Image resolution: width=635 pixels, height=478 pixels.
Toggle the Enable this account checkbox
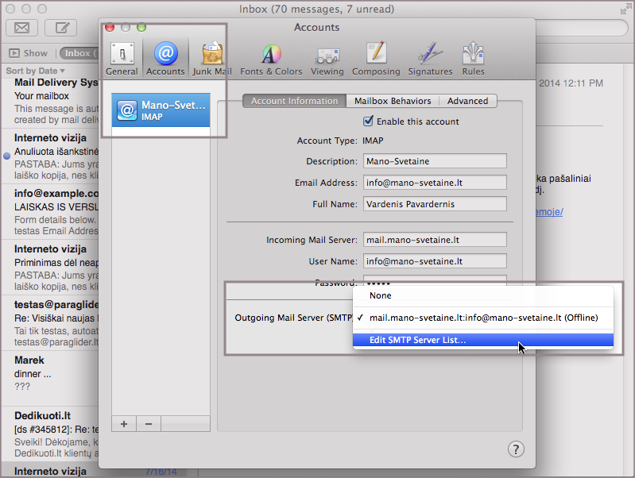point(368,121)
